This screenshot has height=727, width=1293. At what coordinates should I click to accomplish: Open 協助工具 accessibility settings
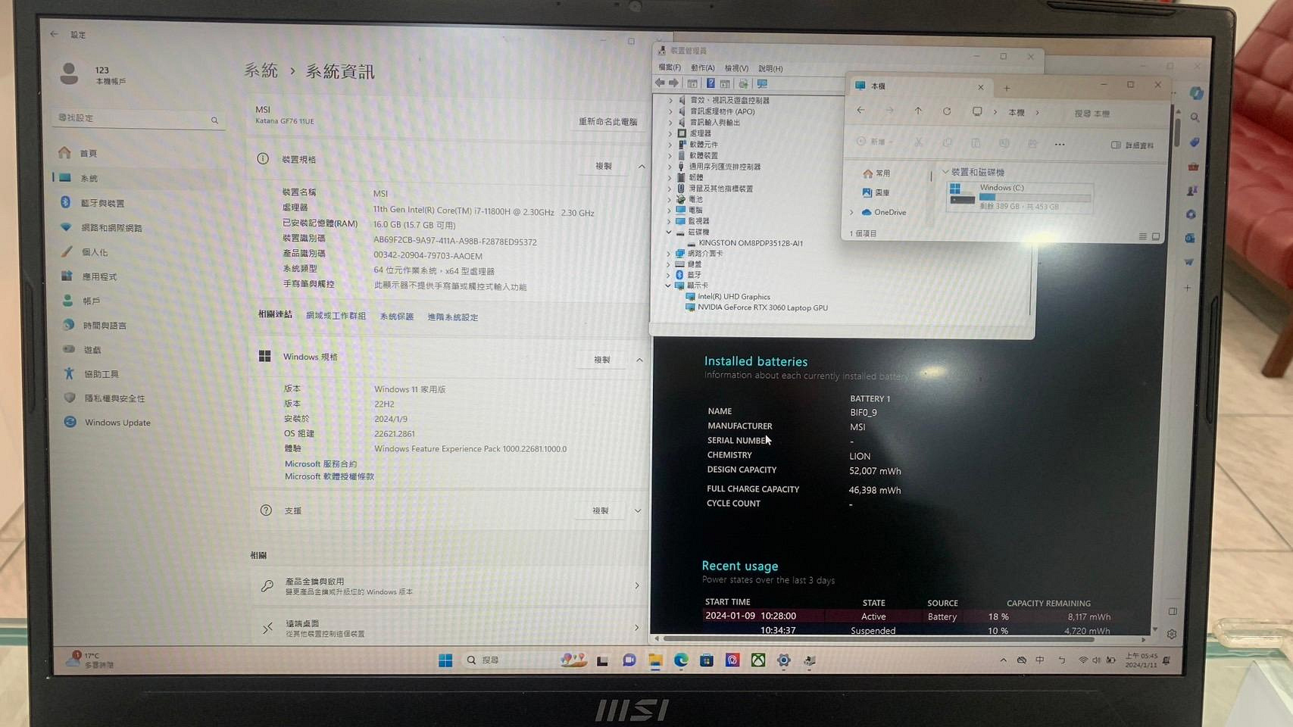pos(101,373)
